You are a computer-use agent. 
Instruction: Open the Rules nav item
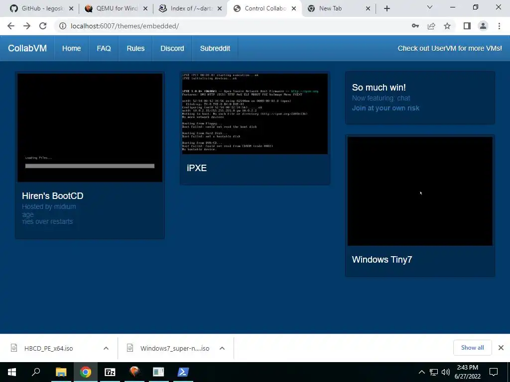point(135,48)
